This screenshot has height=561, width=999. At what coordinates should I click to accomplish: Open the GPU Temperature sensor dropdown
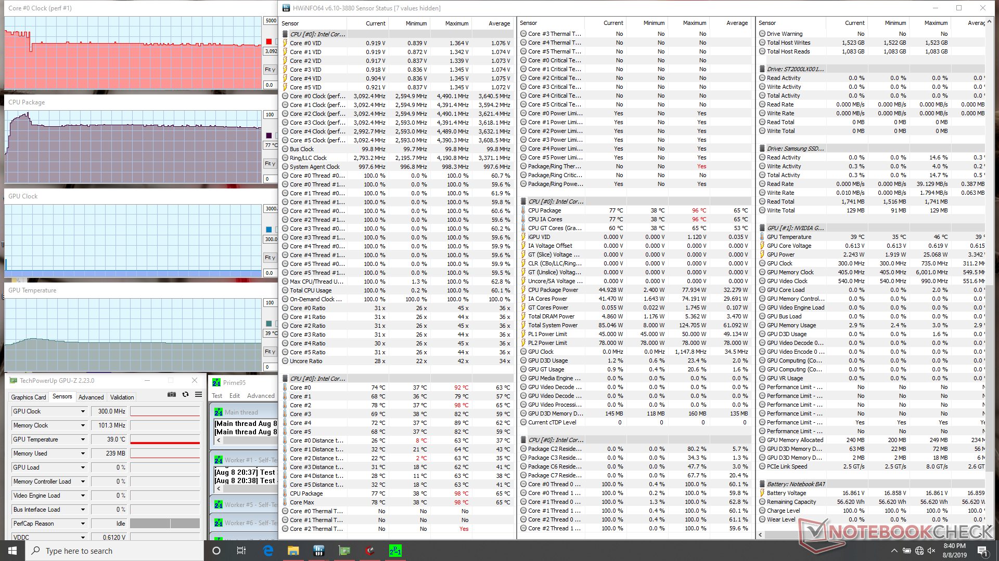[x=83, y=439]
